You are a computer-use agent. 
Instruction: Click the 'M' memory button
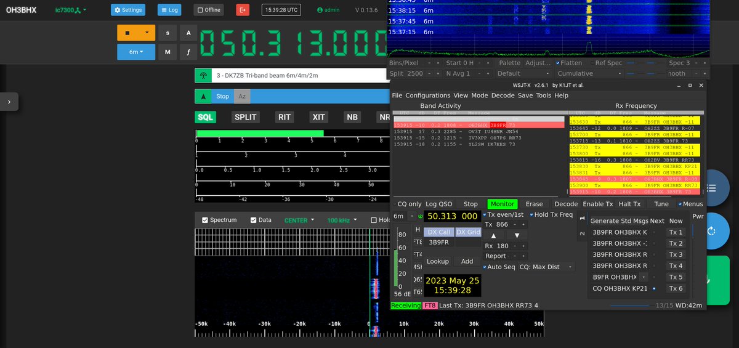(x=168, y=52)
